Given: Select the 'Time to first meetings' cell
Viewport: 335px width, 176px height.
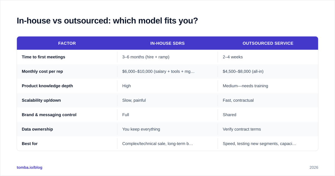Looking at the screenshot, I should point(67,57).
